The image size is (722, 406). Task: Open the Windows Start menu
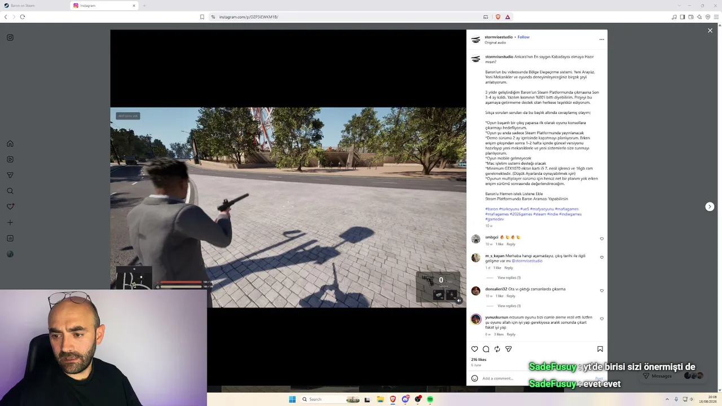[292, 399]
